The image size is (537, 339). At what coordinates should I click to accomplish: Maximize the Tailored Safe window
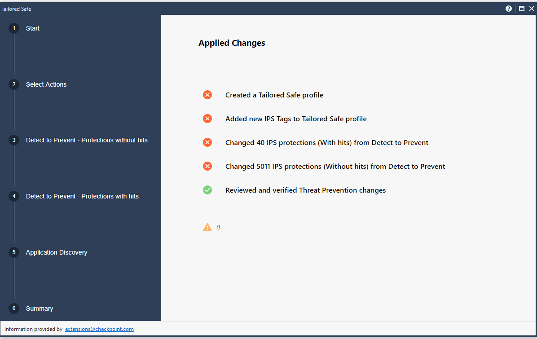point(522,9)
